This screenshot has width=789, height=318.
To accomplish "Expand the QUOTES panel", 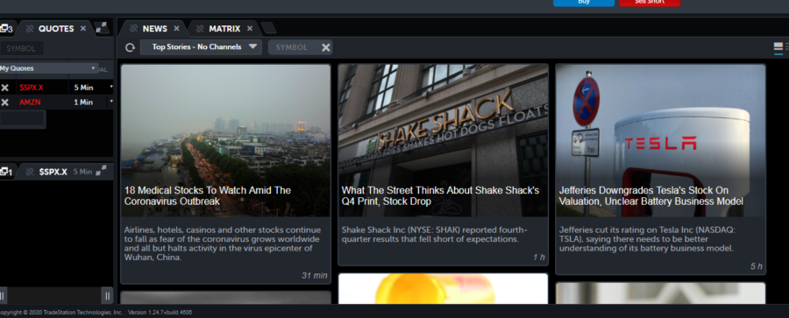I will click(102, 28).
